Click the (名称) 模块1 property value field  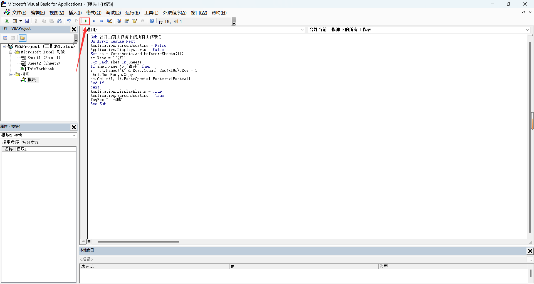[46, 149]
